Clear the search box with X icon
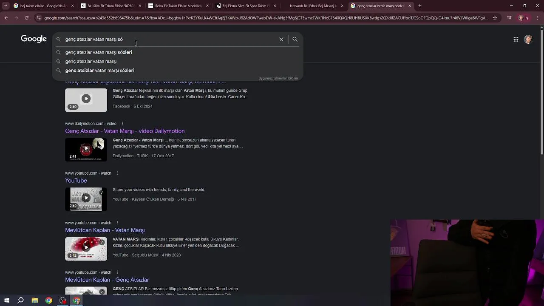 click(x=281, y=39)
